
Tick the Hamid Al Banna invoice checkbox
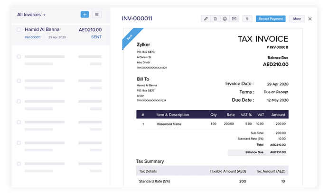tap(19, 29)
